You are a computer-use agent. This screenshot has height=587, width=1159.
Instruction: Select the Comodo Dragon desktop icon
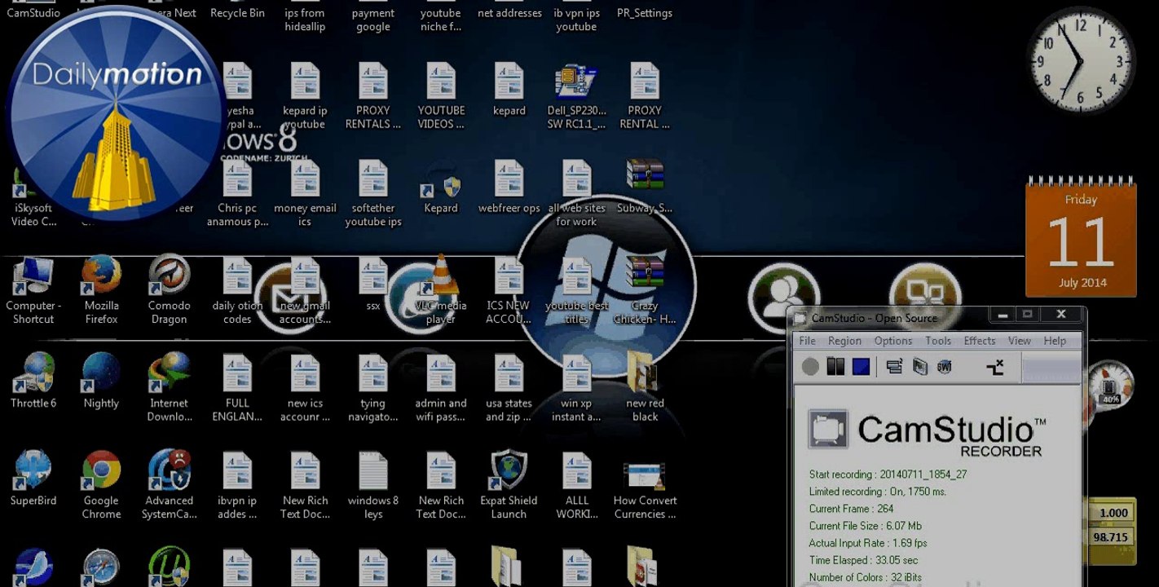coord(169,291)
